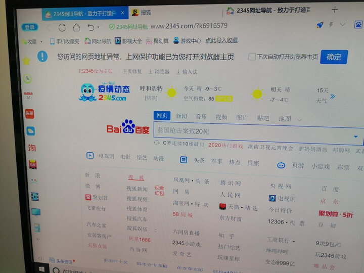Click 主页修复 link
The width and height of the screenshot is (364, 273).
(132, 71)
